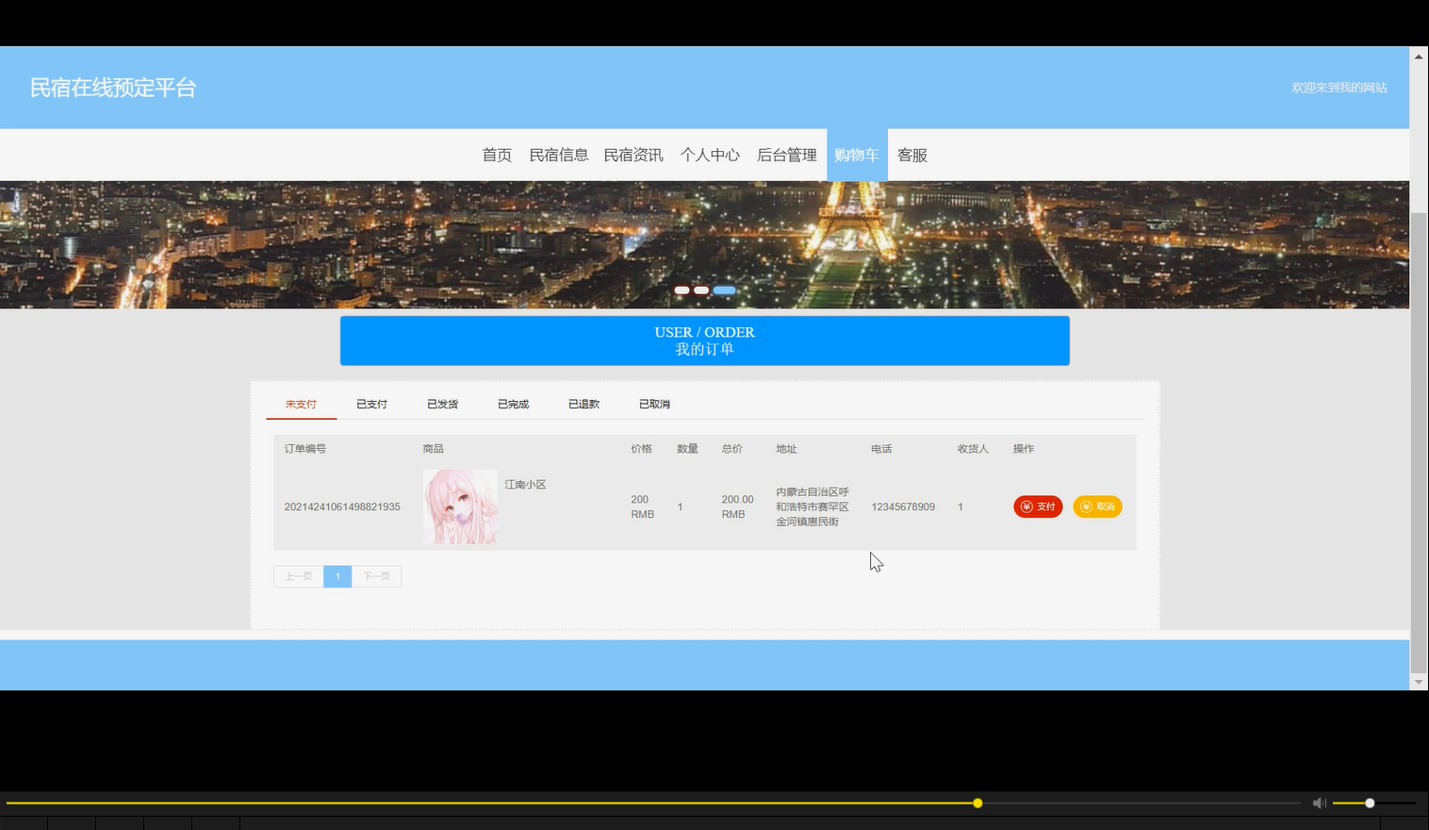Open 客服 from the navigation bar

coord(912,155)
